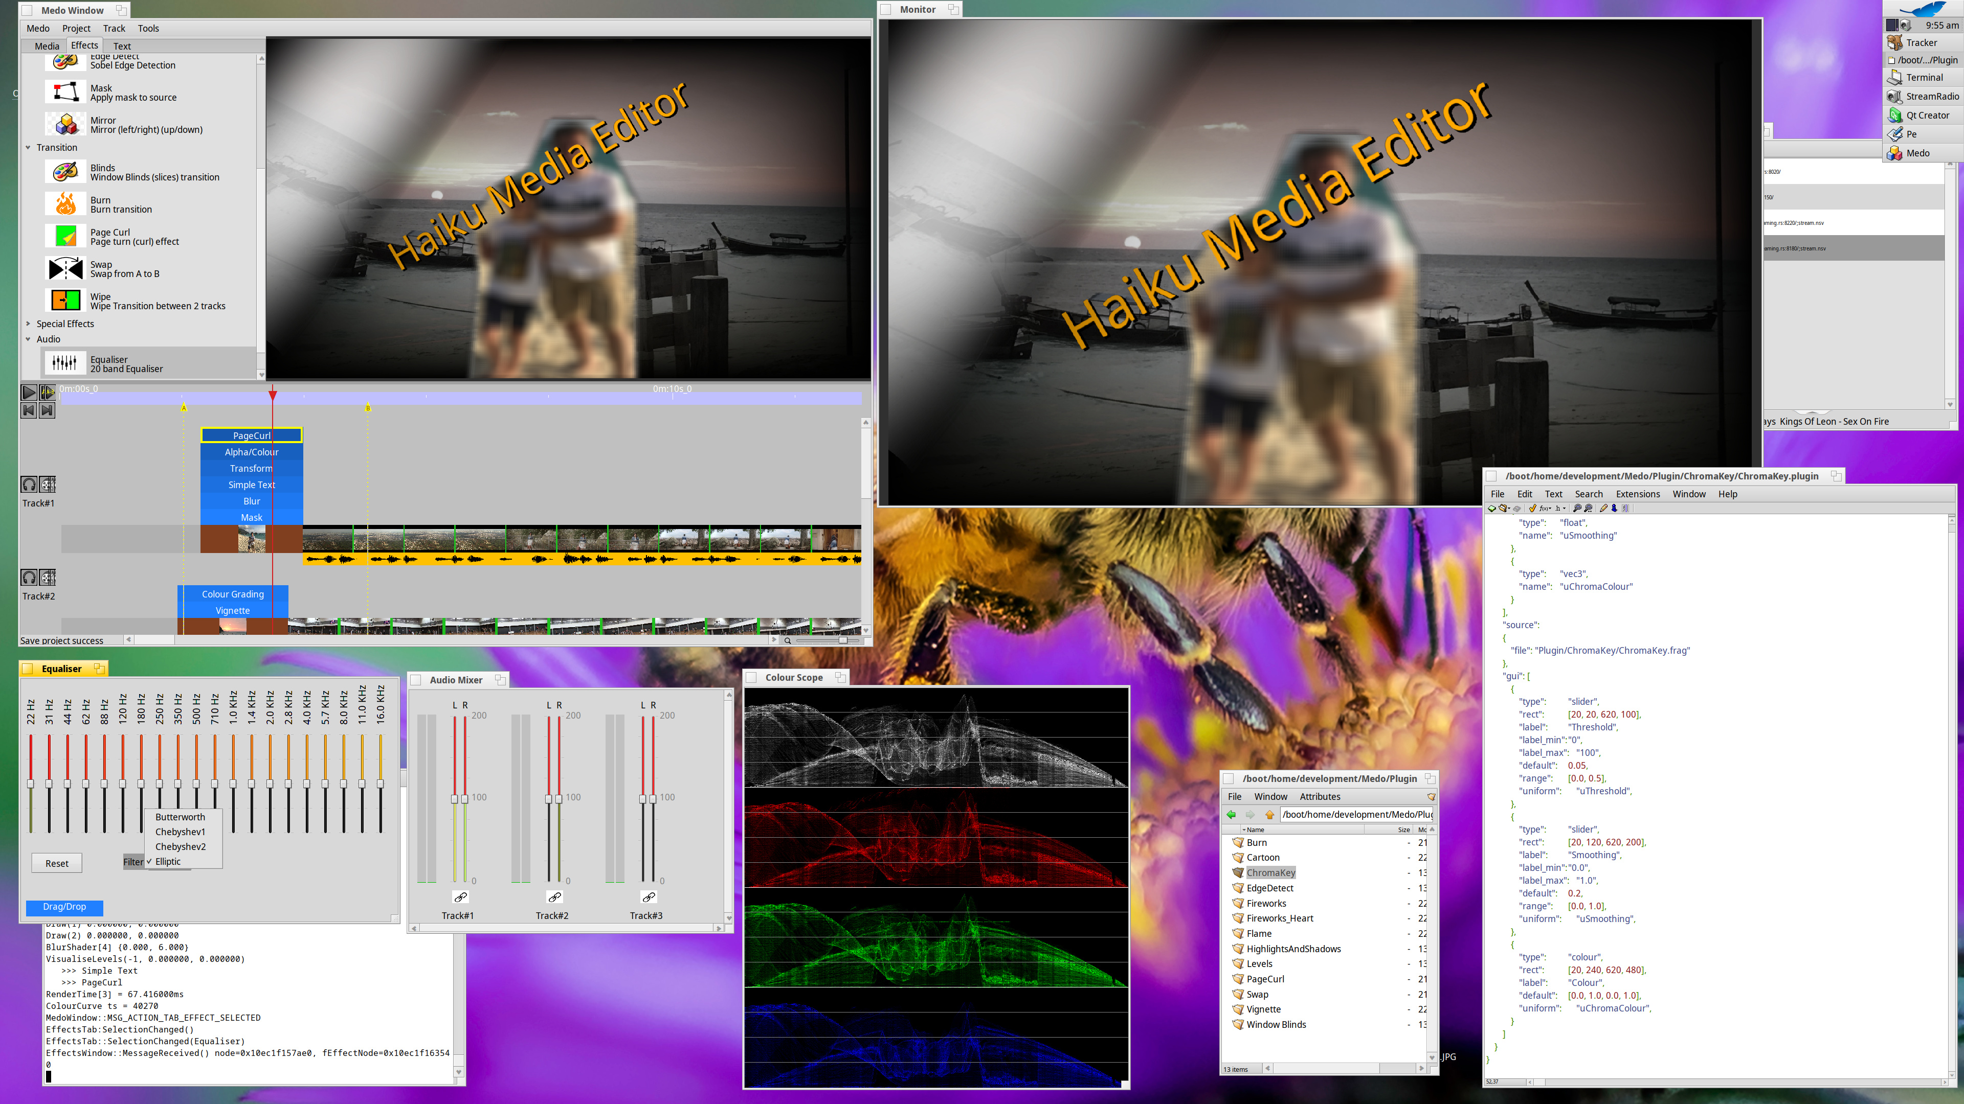1964x1104 pixels.
Task: Click the skip-to-end button
Action: tap(47, 410)
